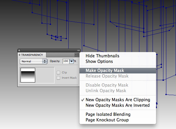Viewport: 176px width, 129px height.
Task: Open the Normal blend mode dropdown
Action: [33, 61]
